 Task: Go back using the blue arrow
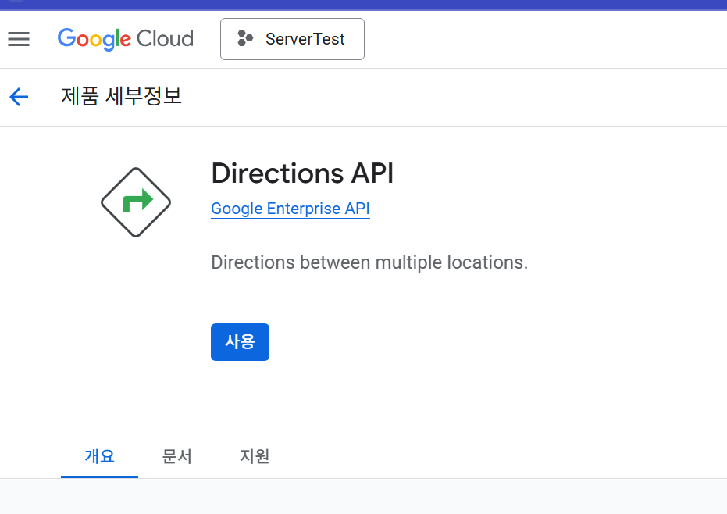(19, 97)
